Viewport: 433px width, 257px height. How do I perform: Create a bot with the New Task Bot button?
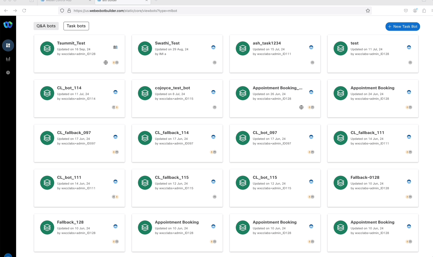[402, 26]
